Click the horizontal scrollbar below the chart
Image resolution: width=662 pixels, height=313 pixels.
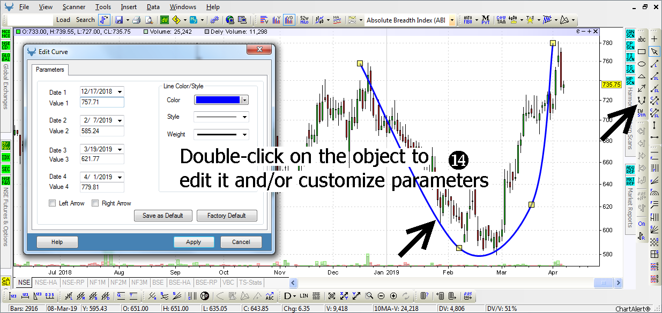click(456, 283)
